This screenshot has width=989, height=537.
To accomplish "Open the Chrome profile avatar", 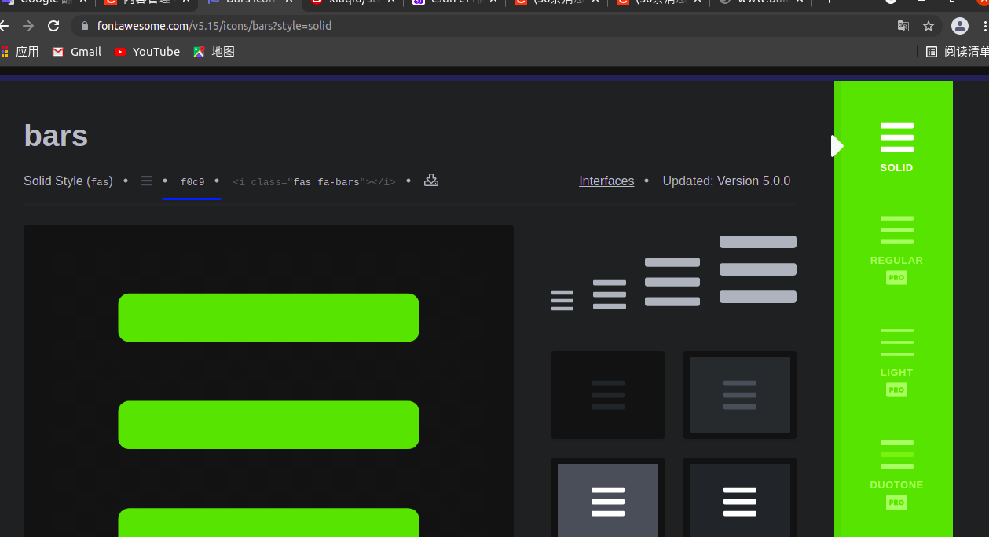I will coord(960,26).
